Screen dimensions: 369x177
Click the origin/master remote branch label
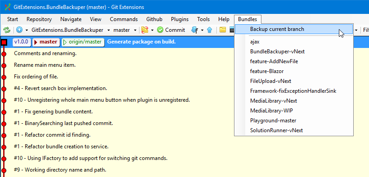(83, 42)
